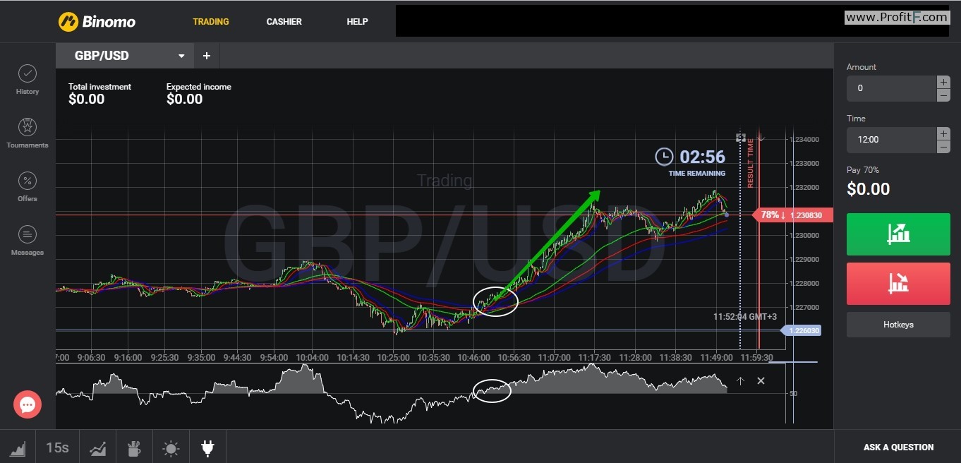Open the live chat bubble
This screenshot has height=463, width=961.
pos(28,405)
